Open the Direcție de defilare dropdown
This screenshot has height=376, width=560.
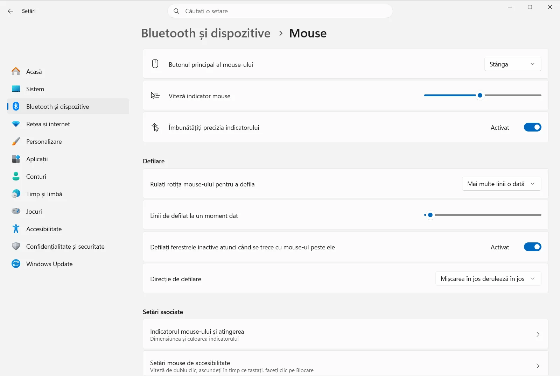pos(488,278)
